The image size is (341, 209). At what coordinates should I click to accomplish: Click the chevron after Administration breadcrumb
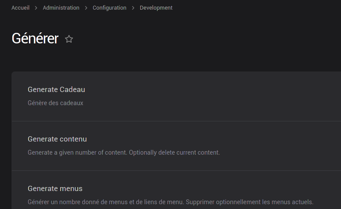pos(86,8)
